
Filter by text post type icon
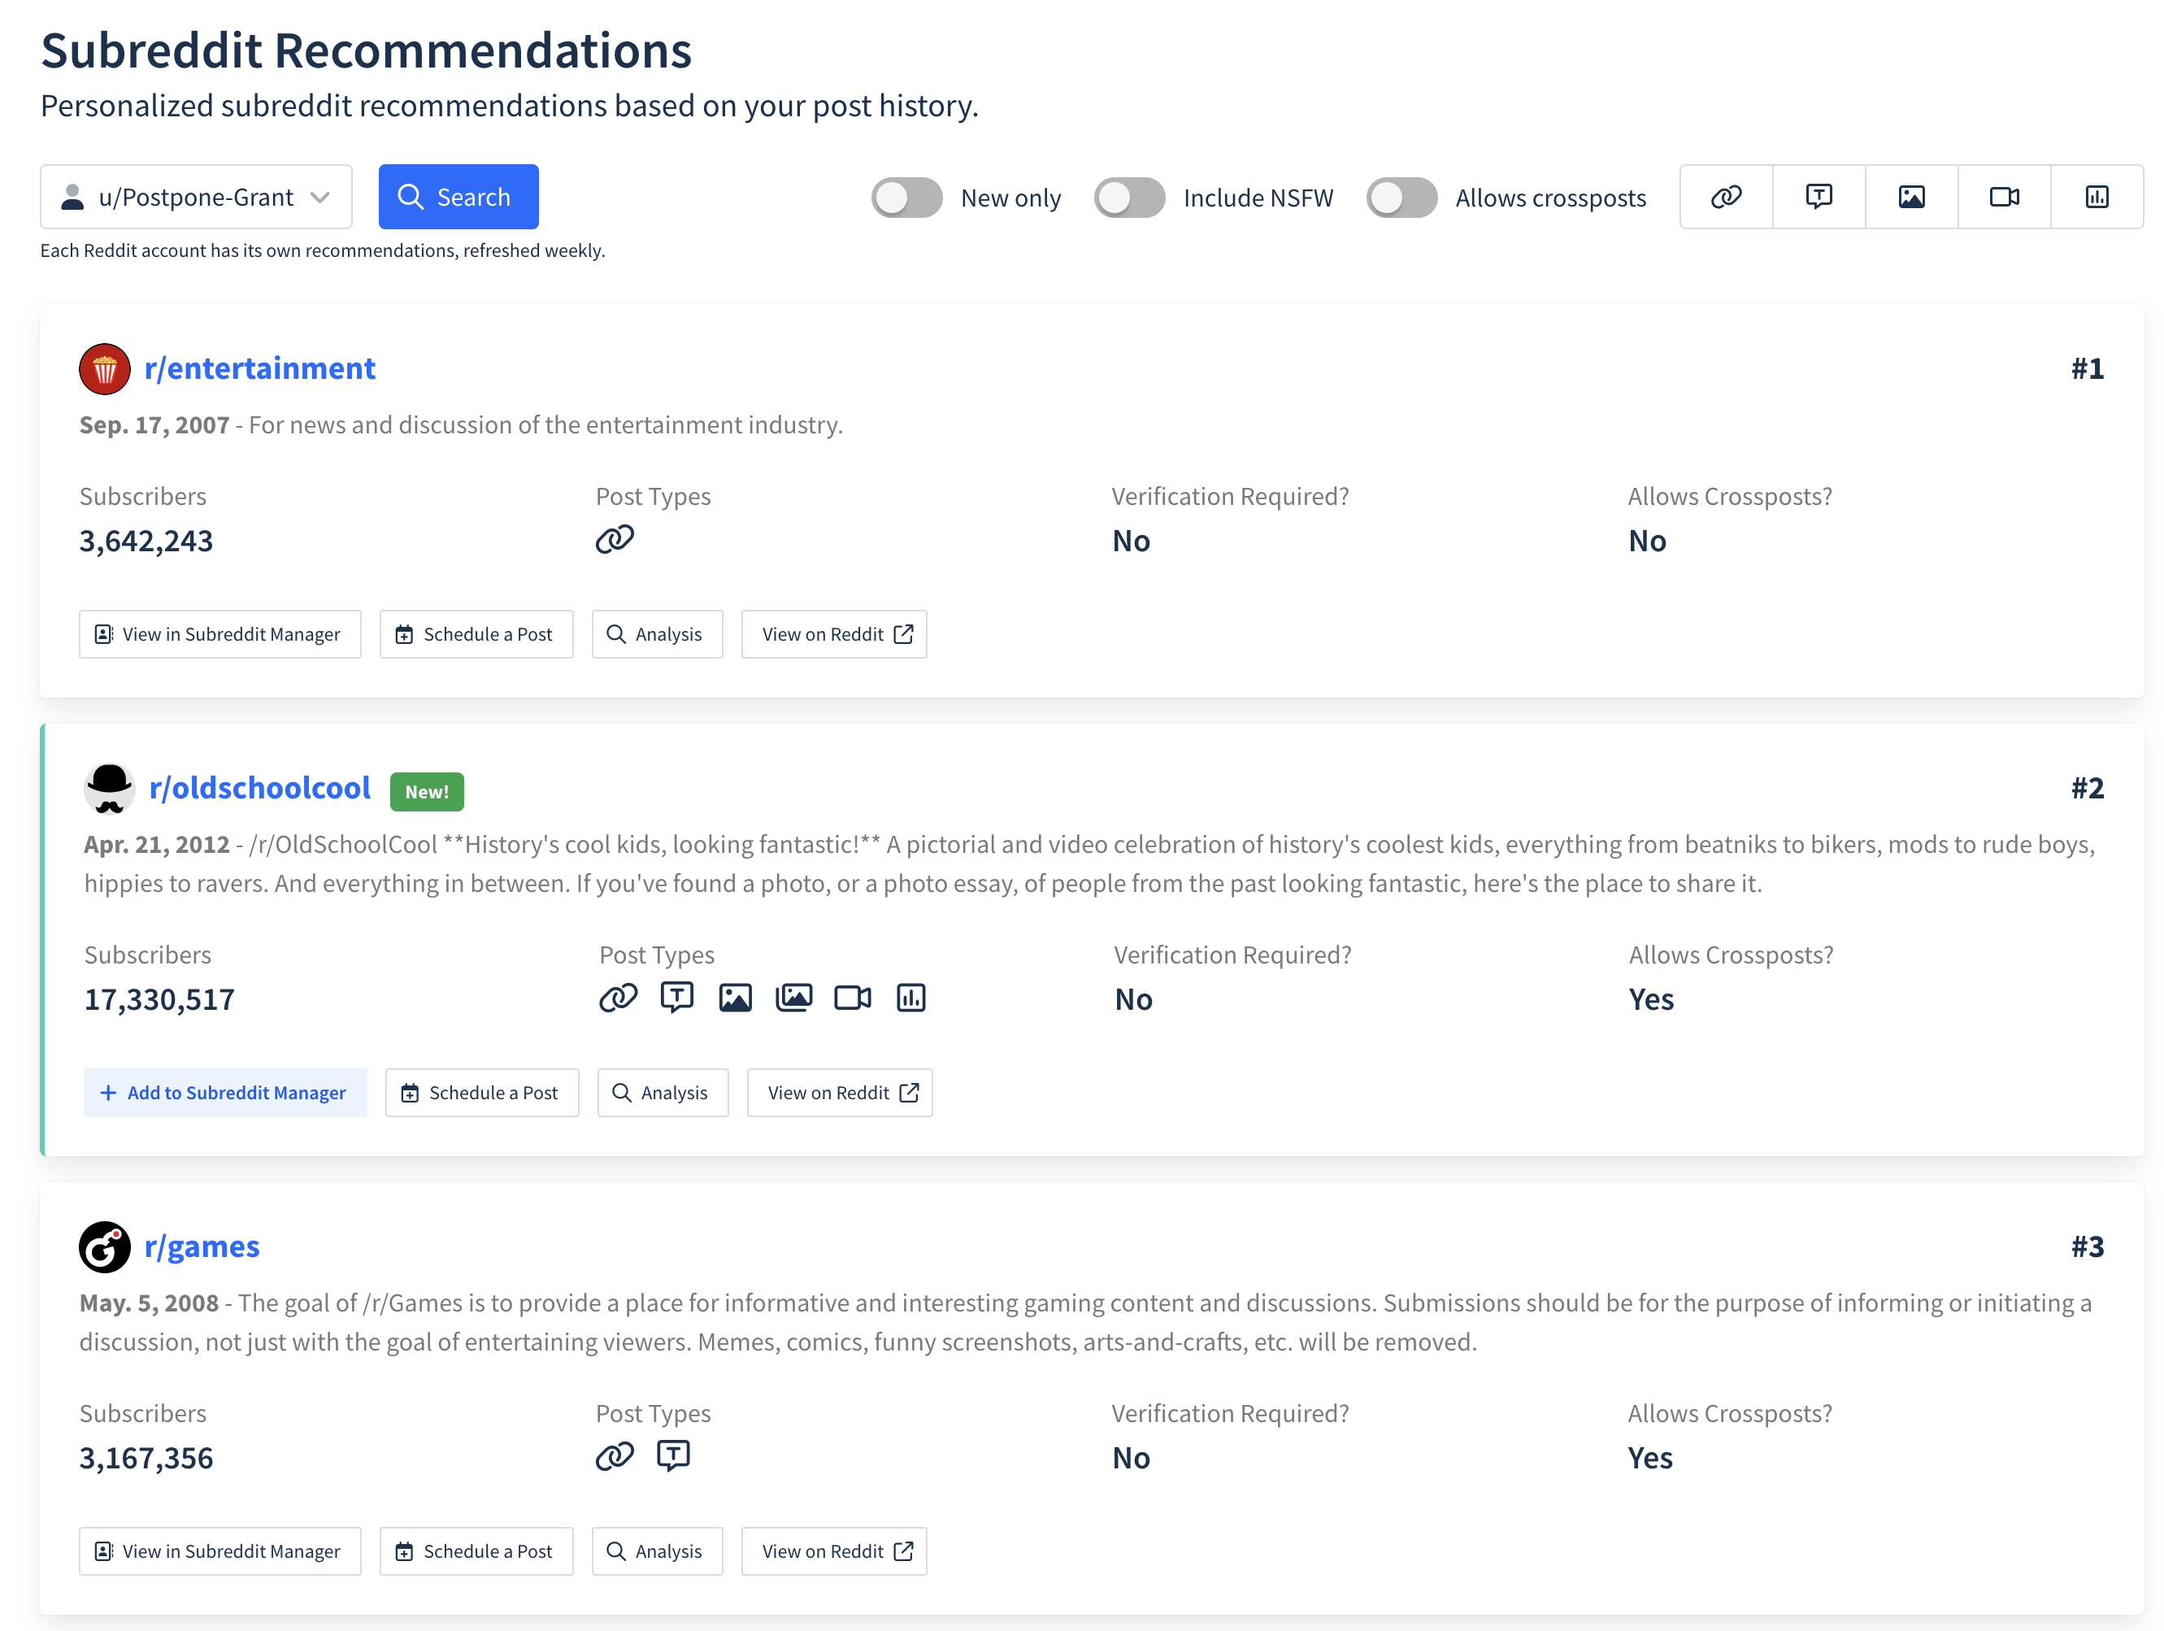pos(1819,197)
